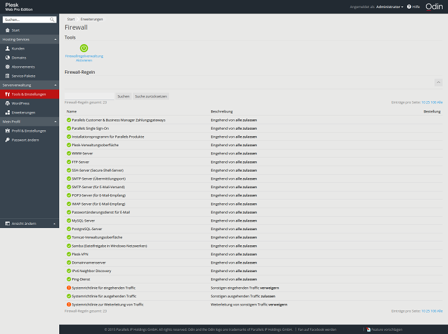Open the Samba (Dateifreigabe in Windows-Netzwerken) rule
Image resolution: width=448 pixels, height=334 pixels.
coord(109,246)
